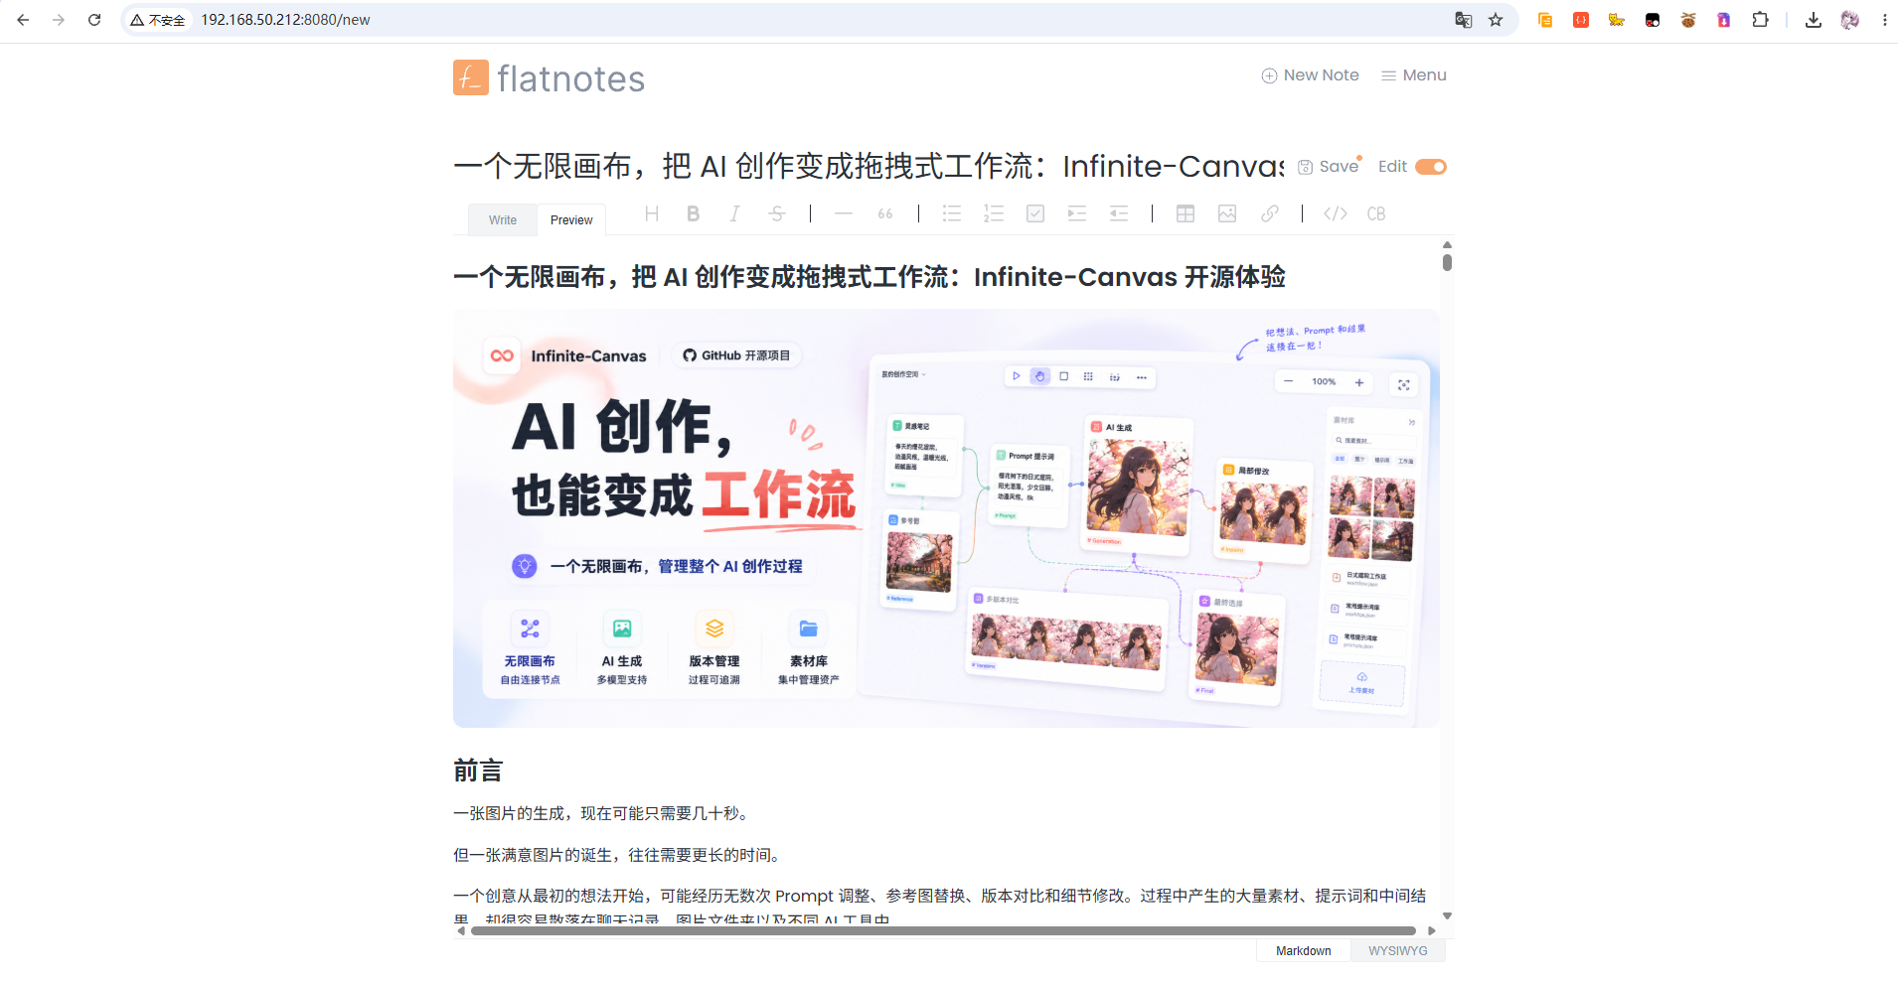Insert a link from the toolbar
1898x982 pixels.
pos(1269,213)
